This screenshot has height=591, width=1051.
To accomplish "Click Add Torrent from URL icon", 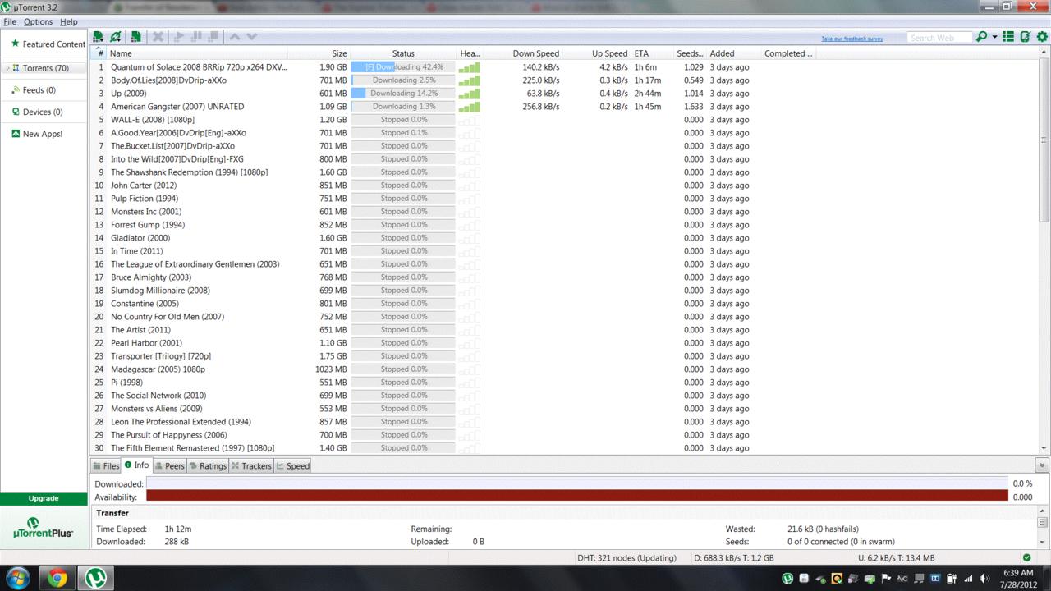I will [116, 37].
